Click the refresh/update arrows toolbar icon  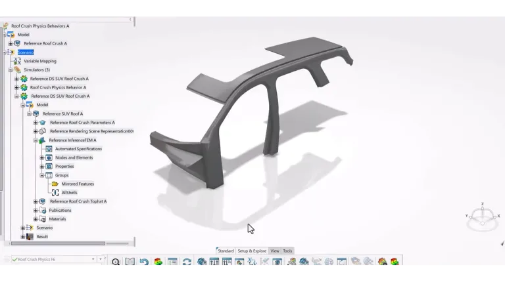tap(187, 262)
